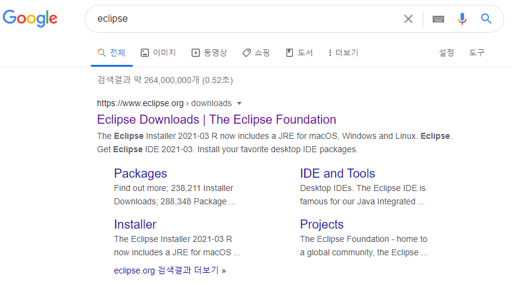Viewport: 512px width, 285px height.
Task: Switch to the 이미지 tab
Action: coord(158,53)
